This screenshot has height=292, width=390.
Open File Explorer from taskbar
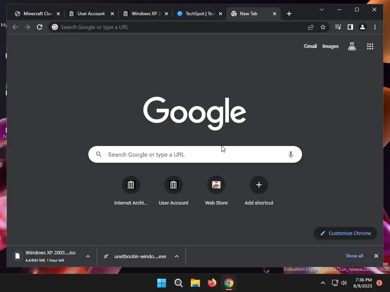point(195,283)
